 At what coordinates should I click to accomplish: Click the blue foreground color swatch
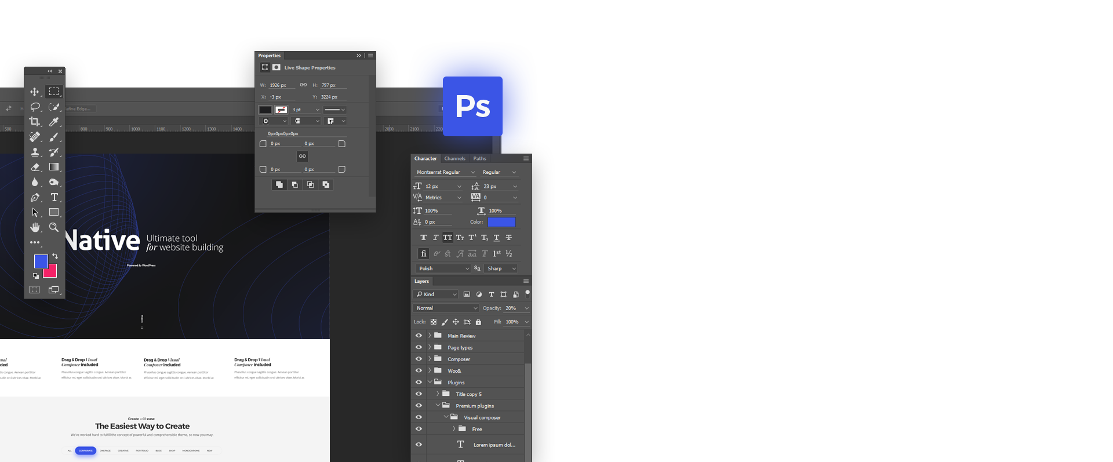(41, 261)
